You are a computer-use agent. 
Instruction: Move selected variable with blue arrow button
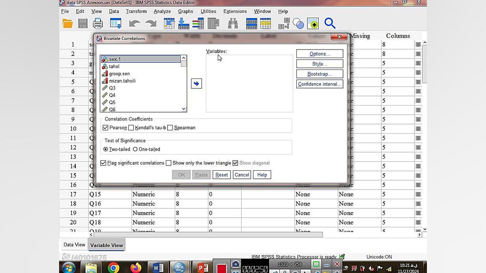(x=196, y=84)
